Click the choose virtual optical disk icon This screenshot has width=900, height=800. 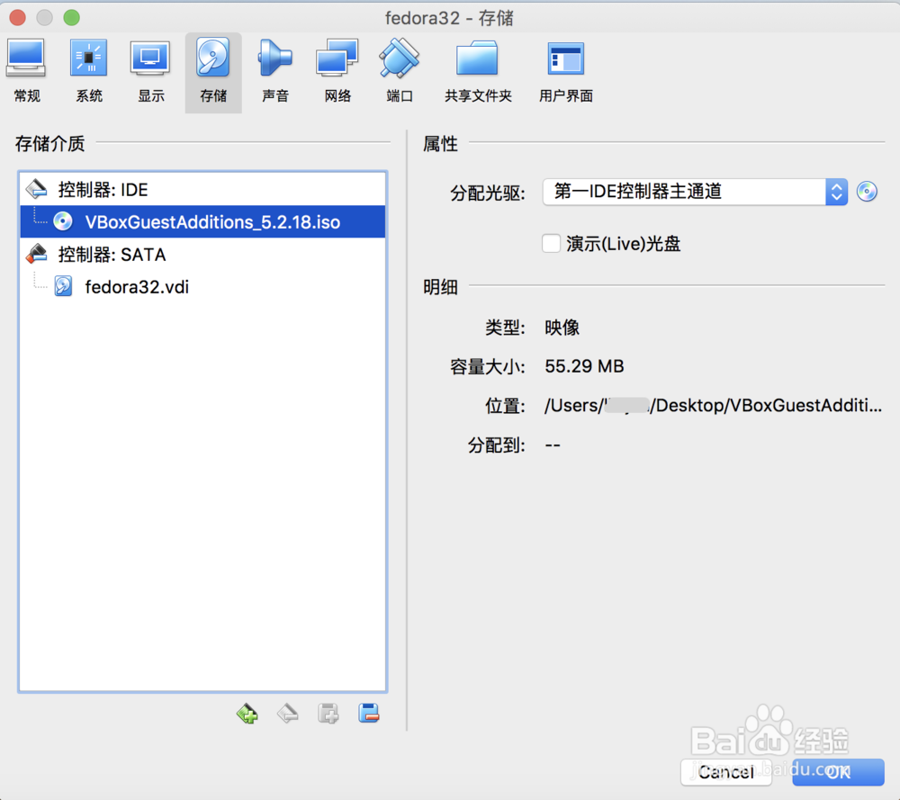coord(867,192)
